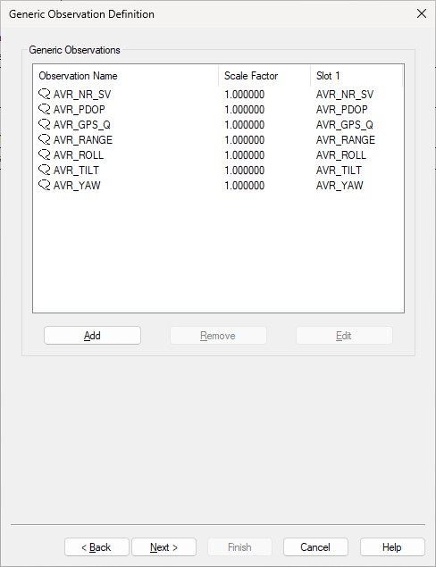Click scale factor value of AVR_RANGE row
This screenshot has width=436, height=567.
point(245,140)
